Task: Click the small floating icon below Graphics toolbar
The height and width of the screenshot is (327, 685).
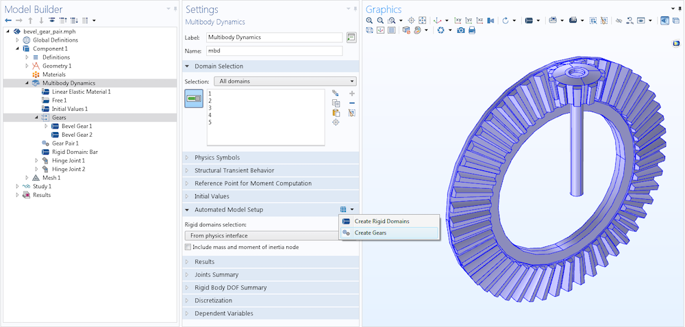Action: [677, 43]
